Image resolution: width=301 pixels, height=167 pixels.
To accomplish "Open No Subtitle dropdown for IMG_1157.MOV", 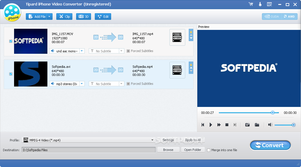I will click(106, 51).
